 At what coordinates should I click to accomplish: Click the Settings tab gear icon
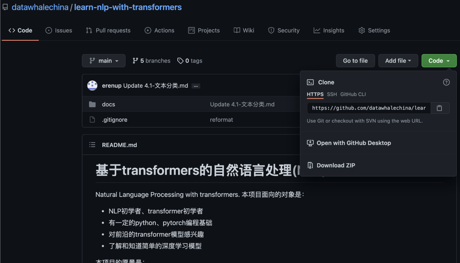pyautogui.click(x=362, y=30)
